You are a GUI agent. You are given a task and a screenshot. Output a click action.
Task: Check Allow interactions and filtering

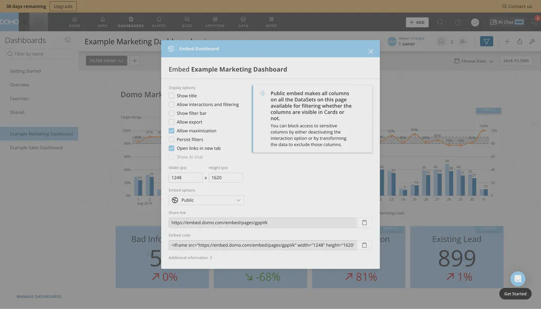click(172, 104)
